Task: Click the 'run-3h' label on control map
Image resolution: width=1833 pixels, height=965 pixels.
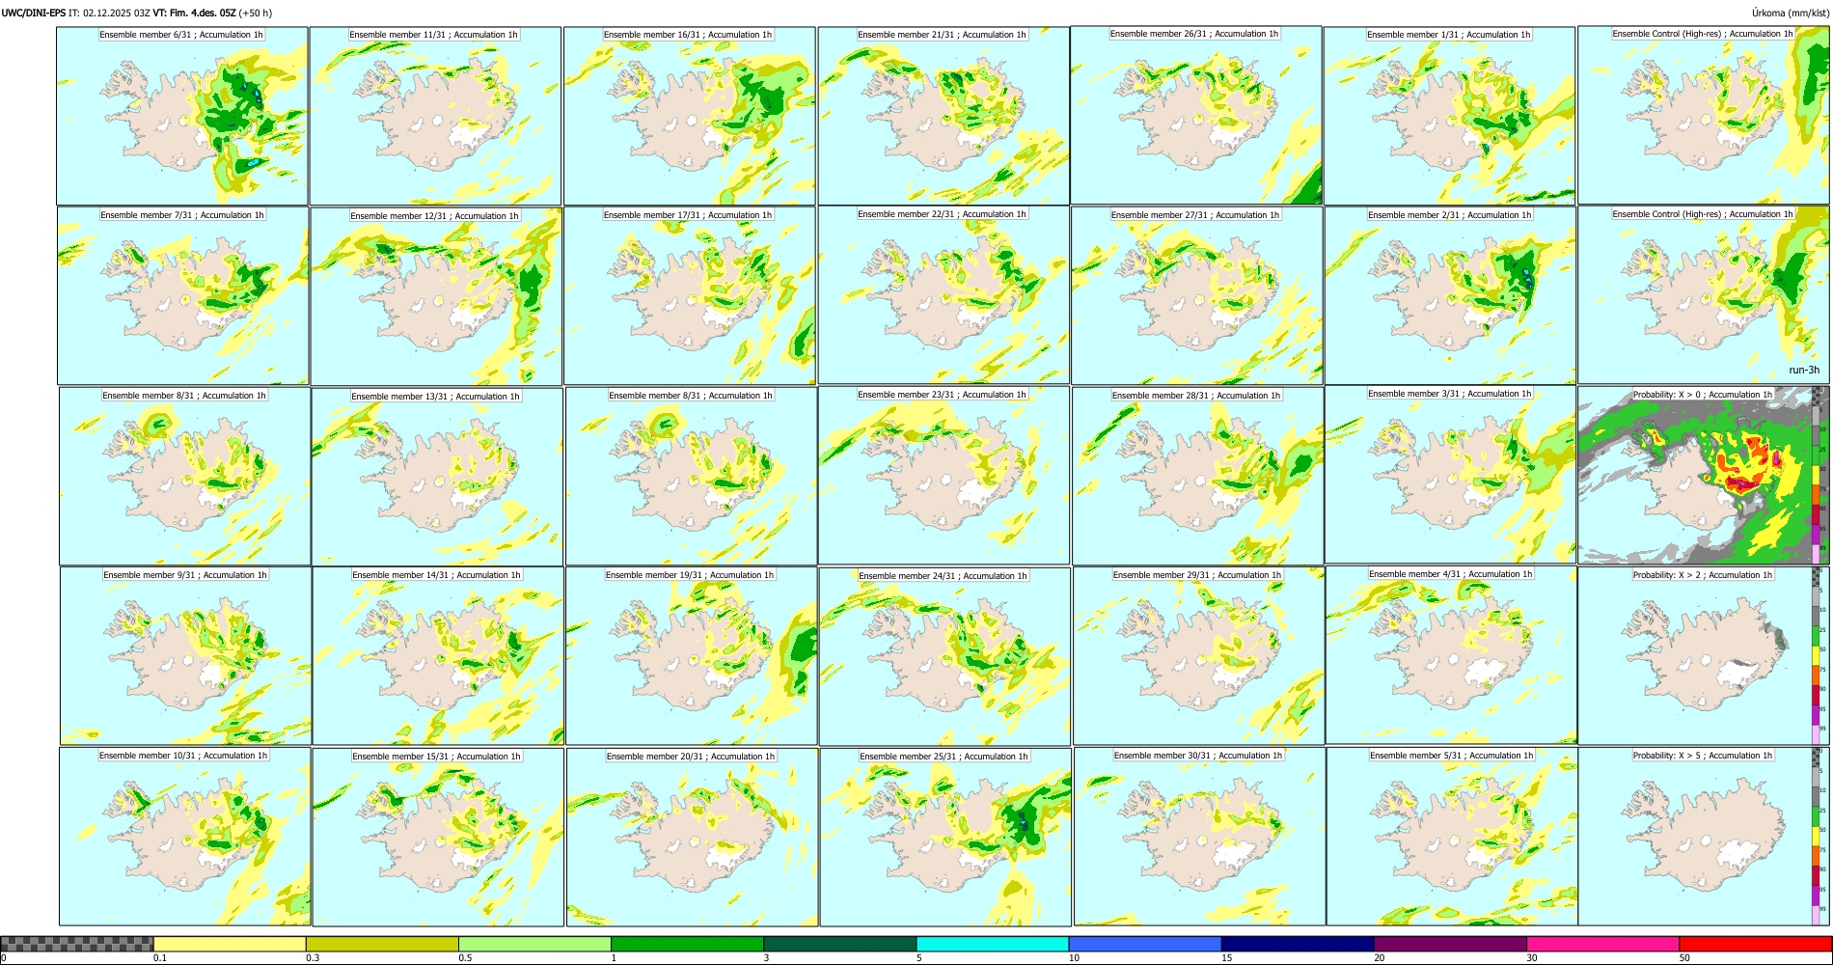Action: click(x=1804, y=370)
